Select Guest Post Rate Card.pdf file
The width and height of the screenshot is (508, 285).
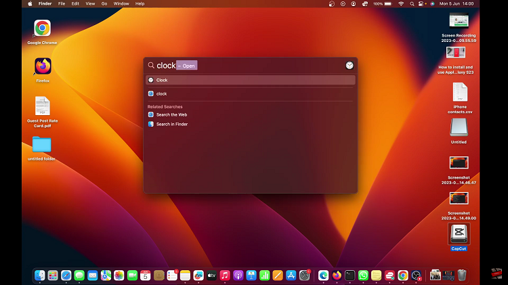point(42,106)
